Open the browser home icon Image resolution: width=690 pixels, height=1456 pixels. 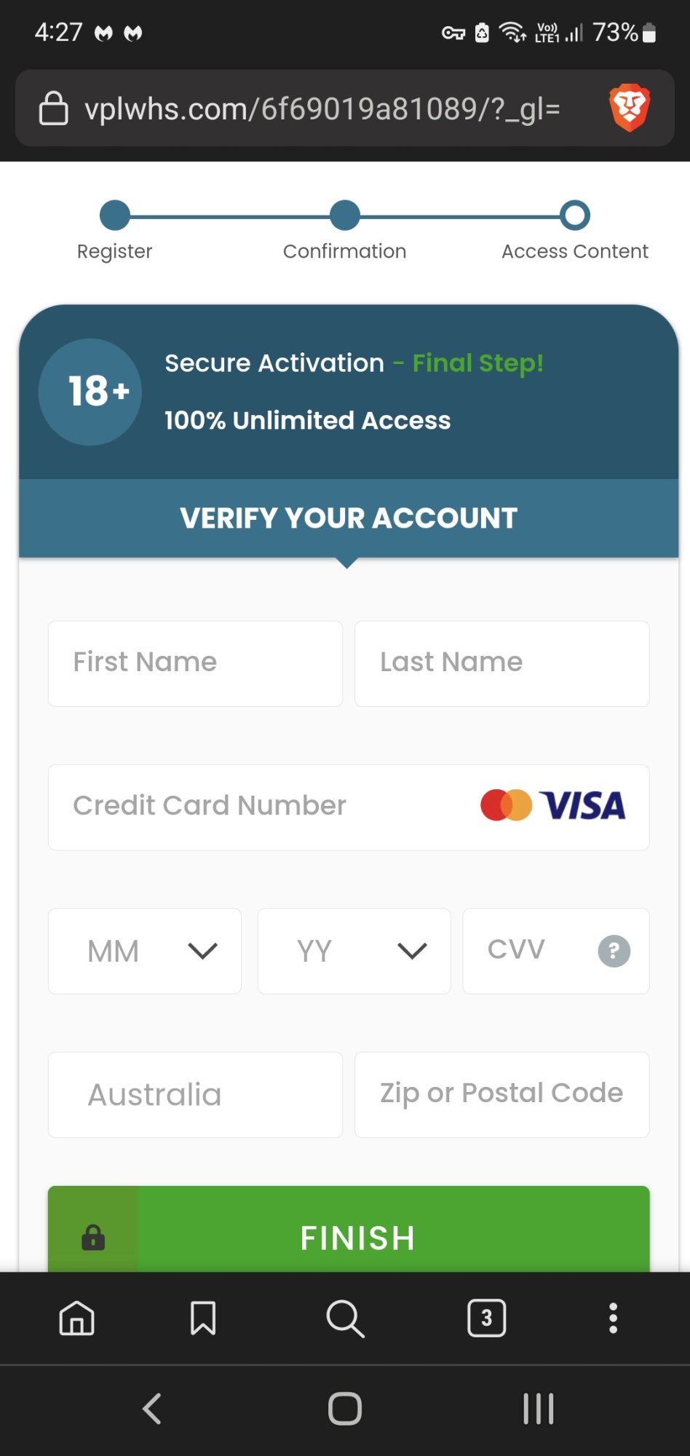(77, 1318)
